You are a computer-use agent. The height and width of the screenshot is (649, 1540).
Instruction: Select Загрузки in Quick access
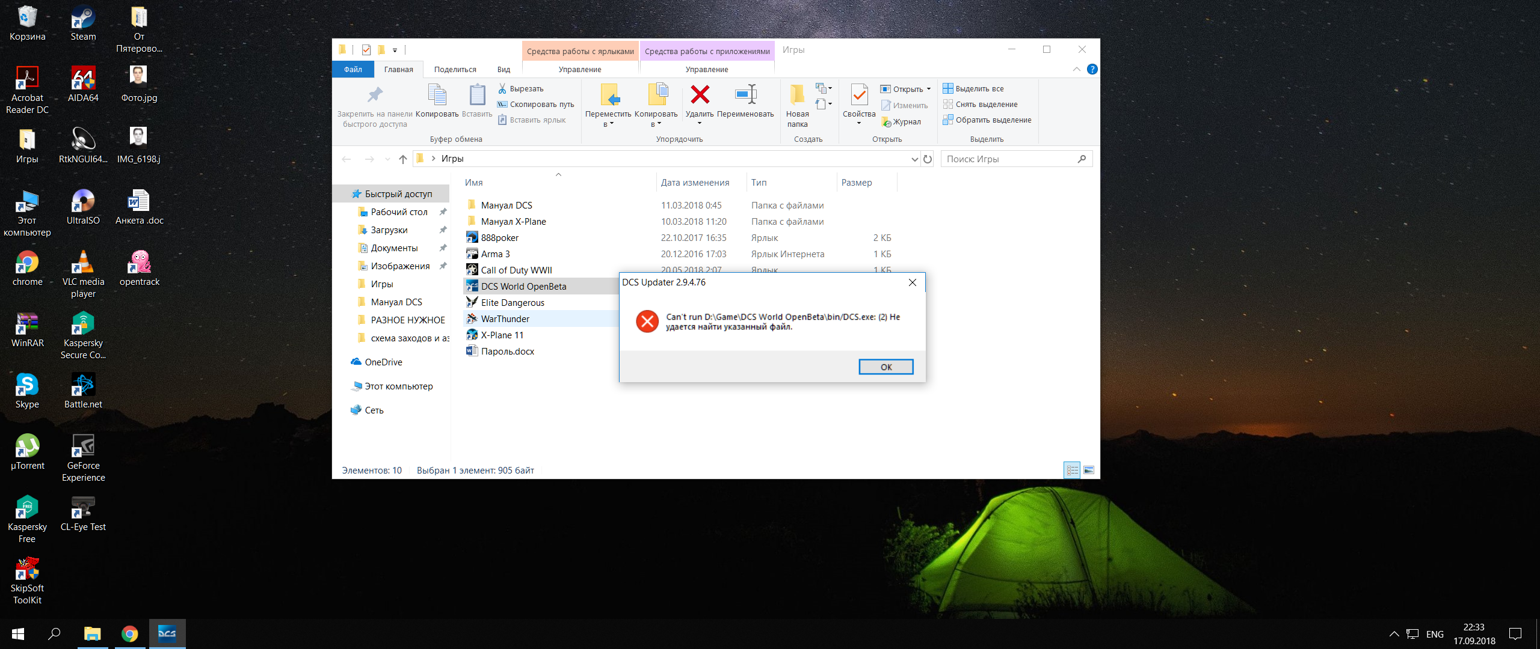tap(389, 230)
